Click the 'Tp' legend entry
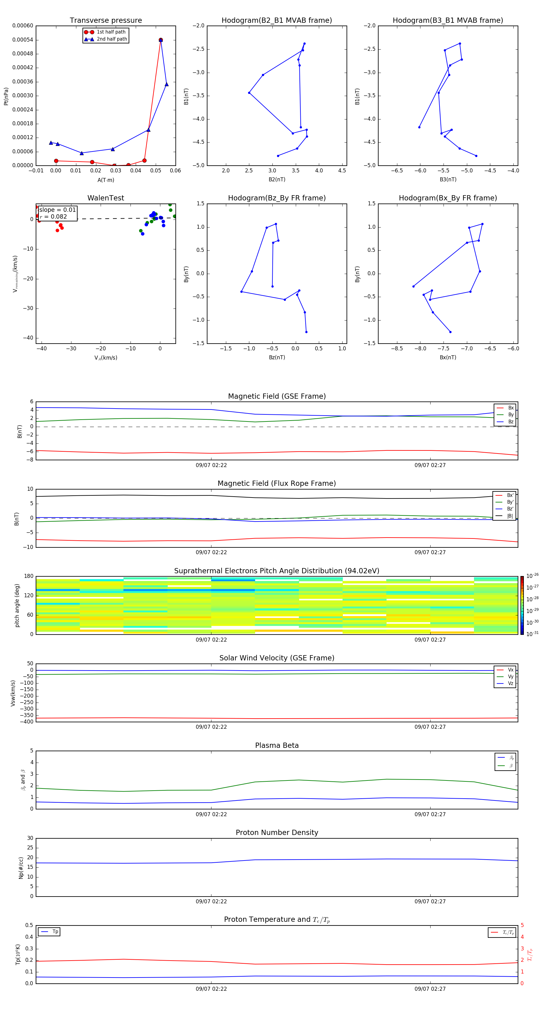Image resolution: width=554 pixels, height=1016 pixels. click(x=50, y=932)
